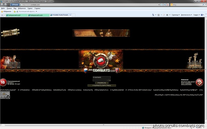Open the address bar history dropdown
The width and height of the screenshot is (207, 129).
tap(159, 5)
